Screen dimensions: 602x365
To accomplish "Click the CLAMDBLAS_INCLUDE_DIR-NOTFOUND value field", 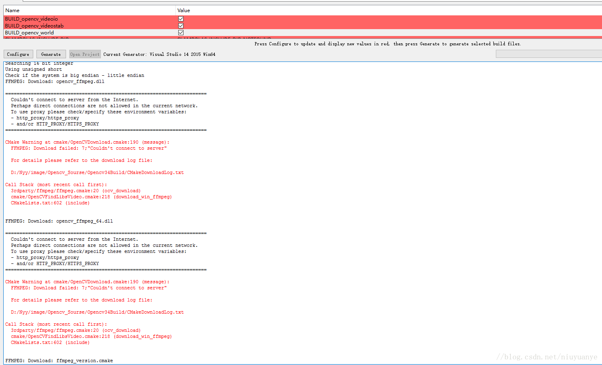I will point(225,38).
